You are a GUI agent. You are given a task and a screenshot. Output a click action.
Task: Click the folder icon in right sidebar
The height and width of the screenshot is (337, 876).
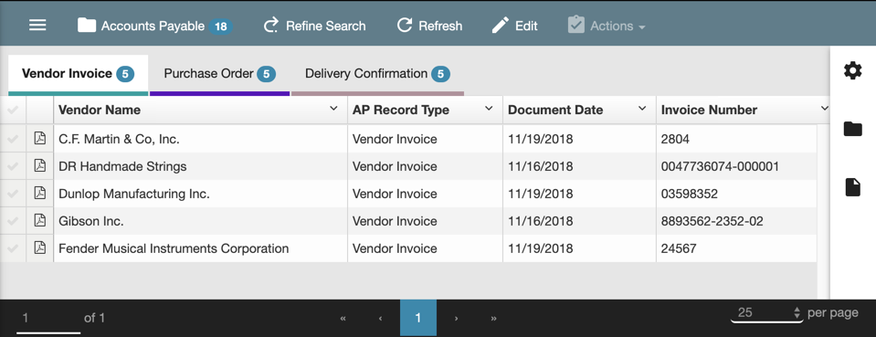(852, 129)
